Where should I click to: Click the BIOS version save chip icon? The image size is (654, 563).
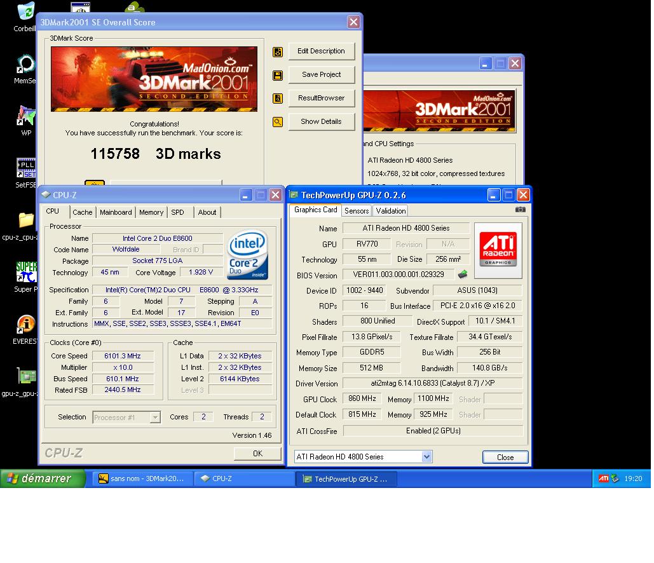(463, 274)
